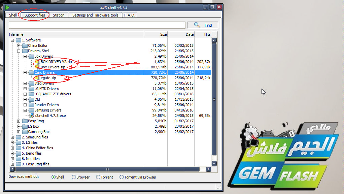Click the Drivers, Shell folder icon
Screen dimensions: 344x194
click(25, 51)
